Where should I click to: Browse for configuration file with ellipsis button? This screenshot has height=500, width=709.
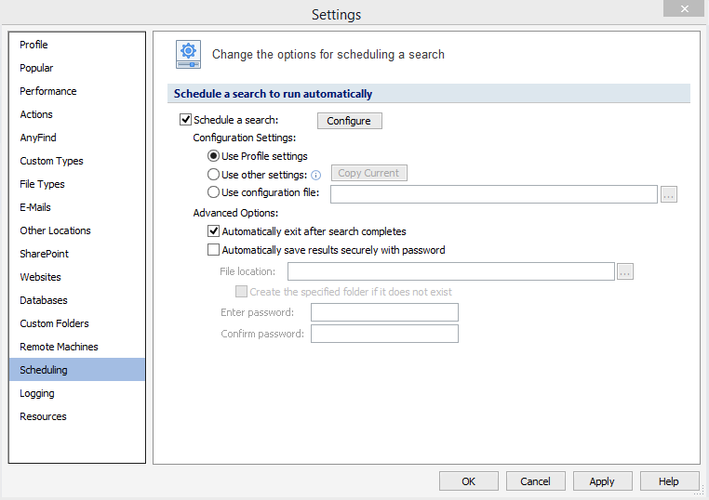[668, 194]
